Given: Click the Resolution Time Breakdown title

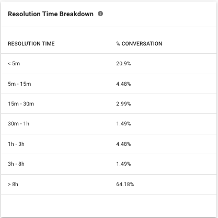Looking at the screenshot, I should click(x=51, y=14).
